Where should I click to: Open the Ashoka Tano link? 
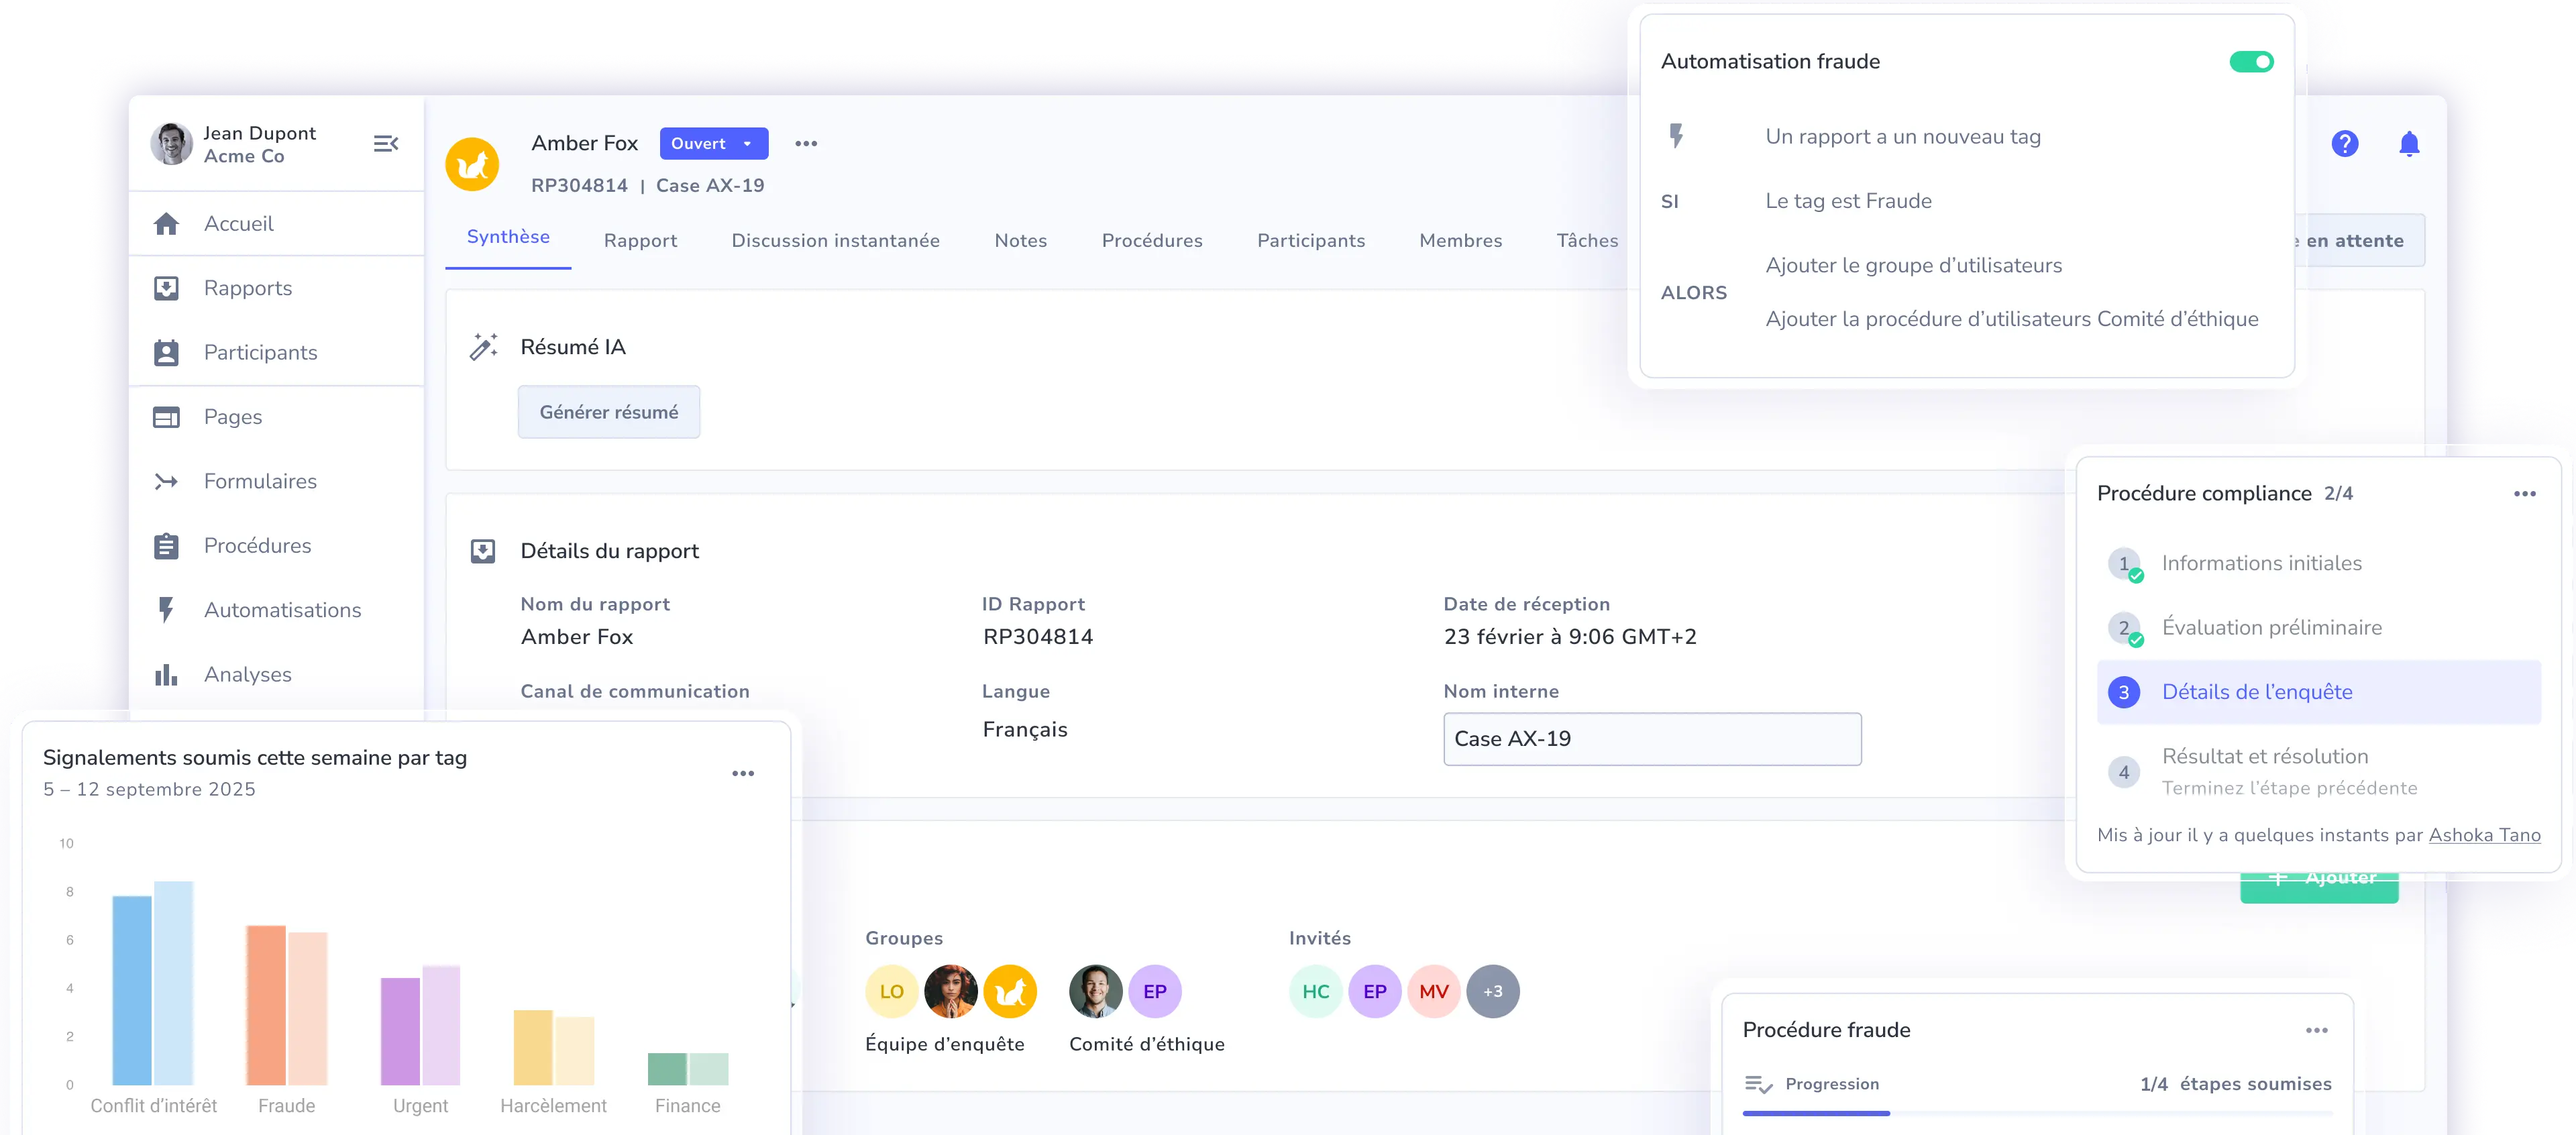point(2484,835)
